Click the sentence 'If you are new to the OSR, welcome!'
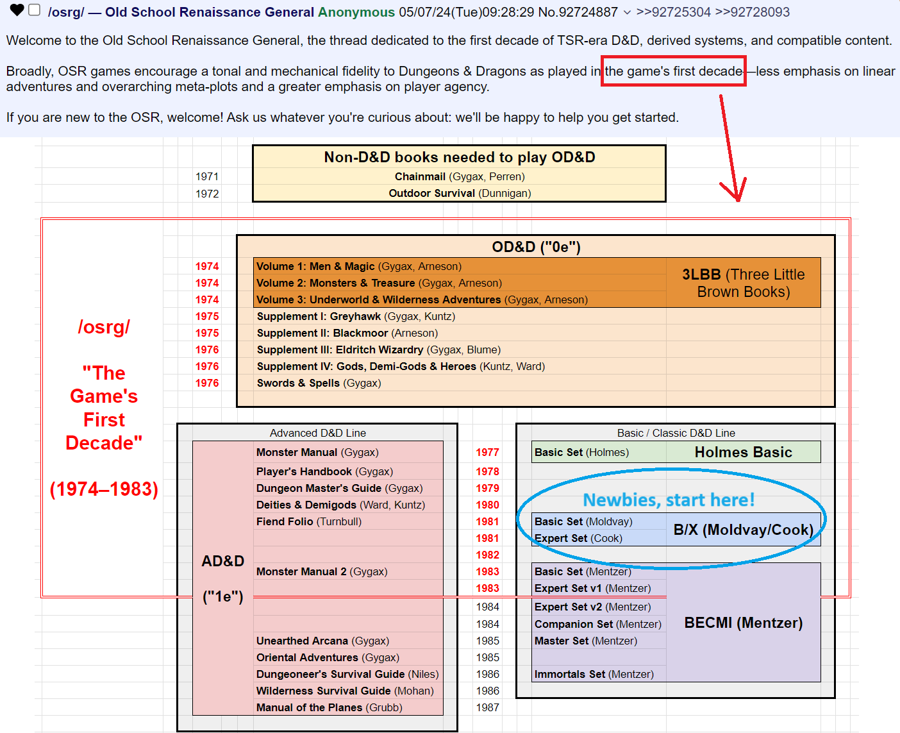The width and height of the screenshot is (900, 733). pos(115,117)
